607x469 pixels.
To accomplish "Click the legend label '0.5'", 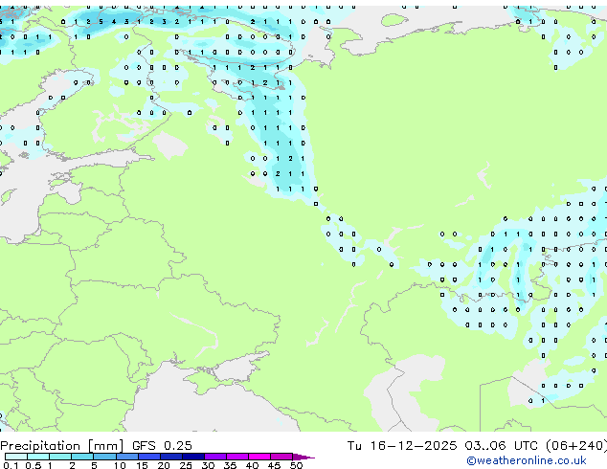I will click(x=34, y=465).
